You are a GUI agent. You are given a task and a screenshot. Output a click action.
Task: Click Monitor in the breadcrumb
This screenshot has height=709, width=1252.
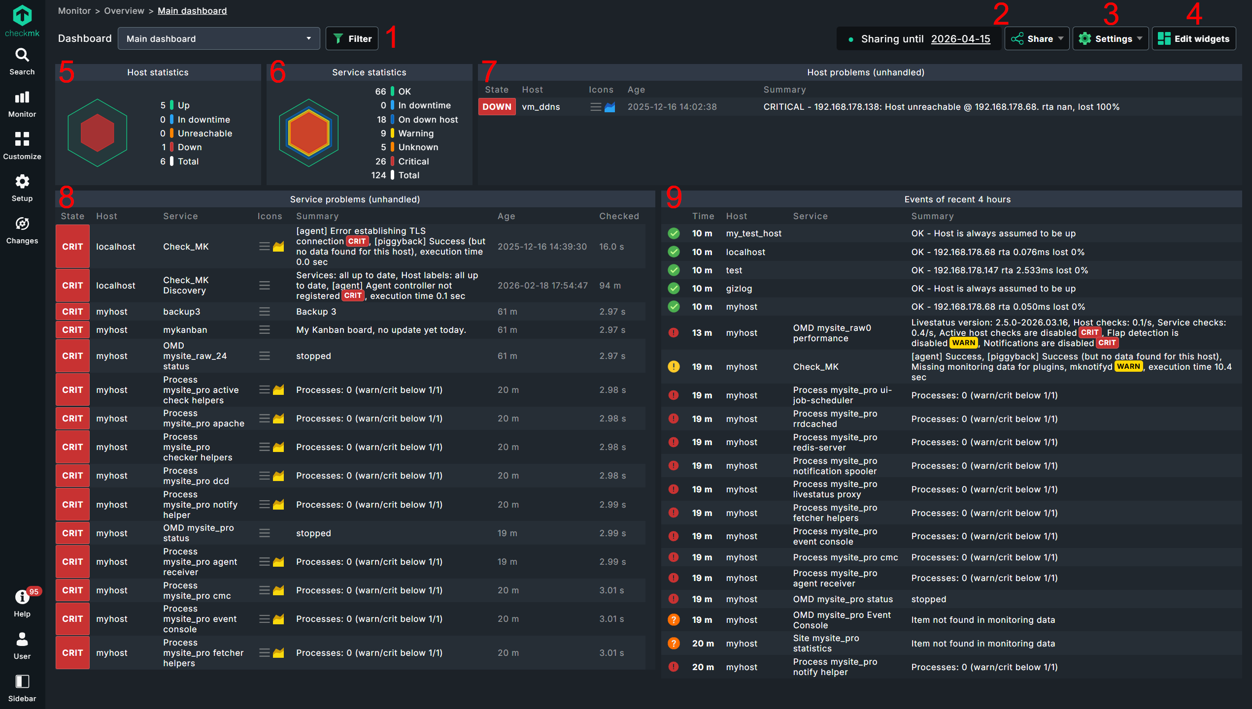(x=74, y=11)
